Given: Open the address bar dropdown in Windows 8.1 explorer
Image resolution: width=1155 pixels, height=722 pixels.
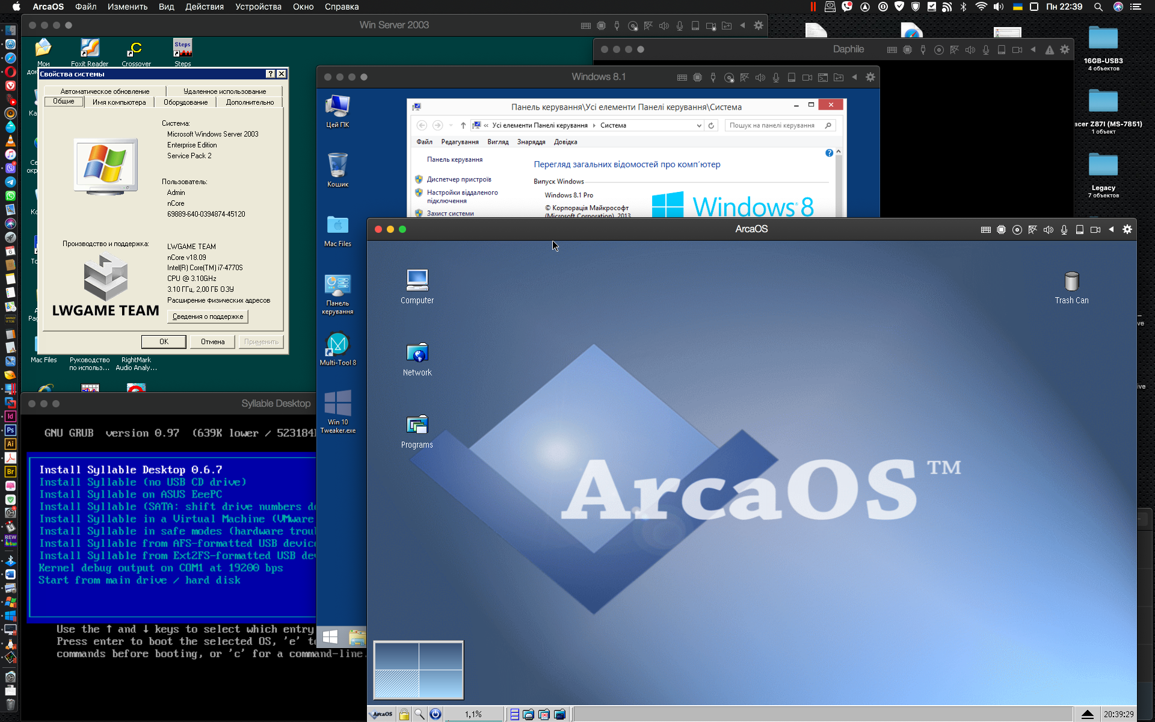Looking at the screenshot, I should (x=698, y=126).
